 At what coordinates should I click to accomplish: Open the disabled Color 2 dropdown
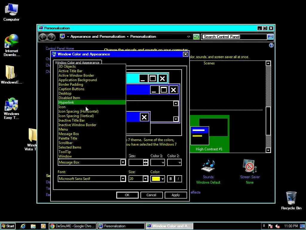click(174, 162)
